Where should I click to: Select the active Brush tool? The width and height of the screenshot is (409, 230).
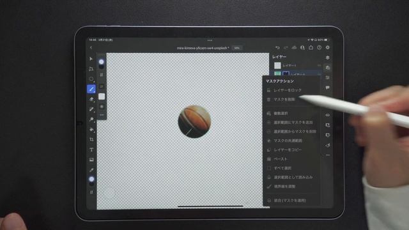[91, 89]
